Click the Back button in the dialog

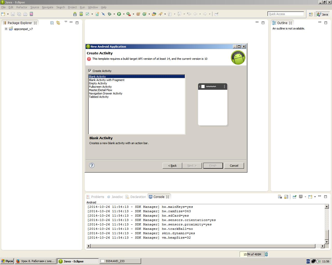tap(172, 166)
